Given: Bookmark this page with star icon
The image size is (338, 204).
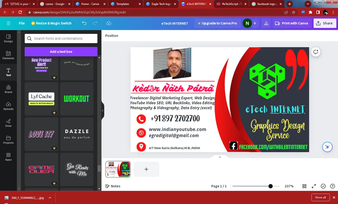Looking at the screenshot, I should pyautogui.click(x=294, y=12).
